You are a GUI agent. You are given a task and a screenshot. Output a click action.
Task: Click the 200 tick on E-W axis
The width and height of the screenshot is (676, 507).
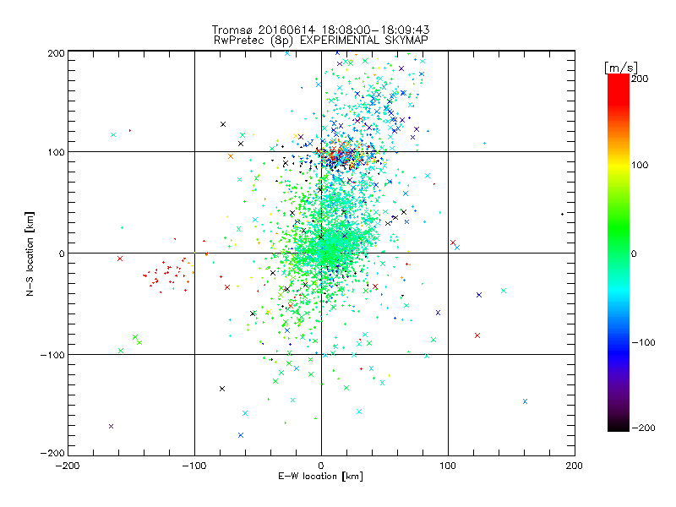(x=574, y=466)
